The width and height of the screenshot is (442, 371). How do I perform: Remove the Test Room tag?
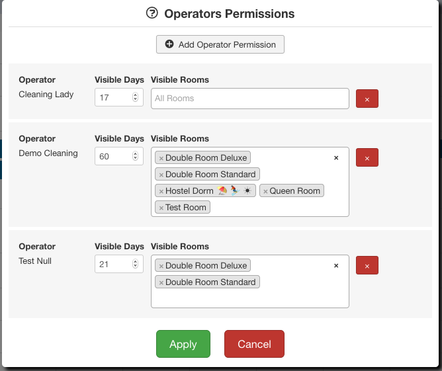click(161, 208)
